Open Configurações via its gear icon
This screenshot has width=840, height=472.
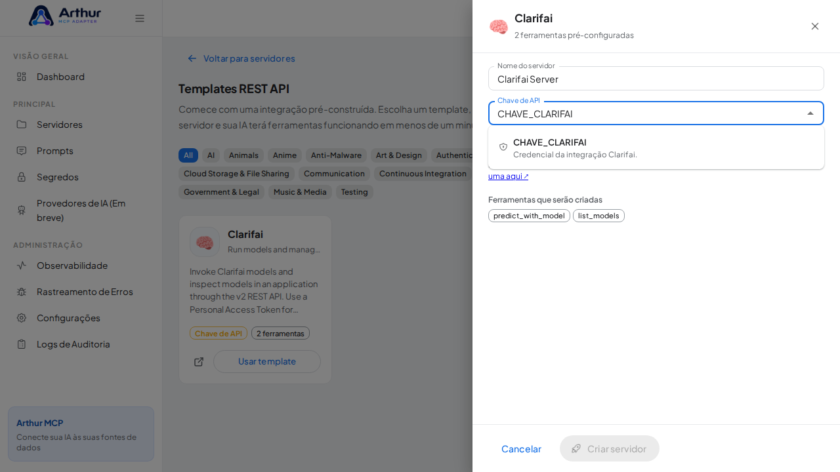pos(22,318)
